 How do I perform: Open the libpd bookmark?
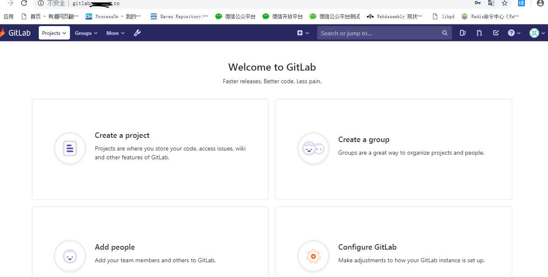pyautogui.click(x=444, y=16)
